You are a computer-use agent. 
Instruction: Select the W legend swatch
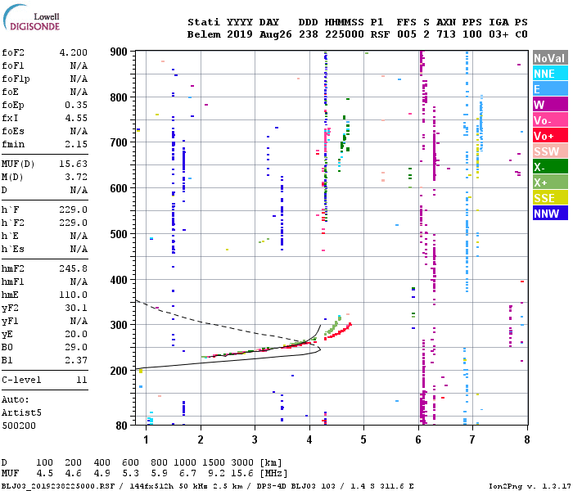(550, 105)
